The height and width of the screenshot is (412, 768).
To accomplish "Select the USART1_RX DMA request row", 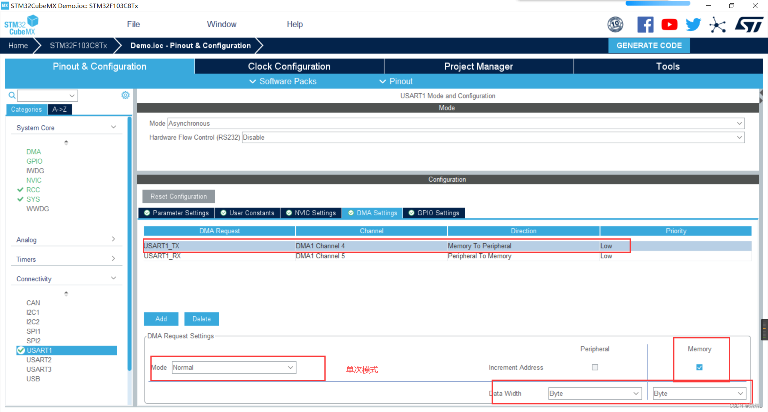I will [x=447, y=256].
